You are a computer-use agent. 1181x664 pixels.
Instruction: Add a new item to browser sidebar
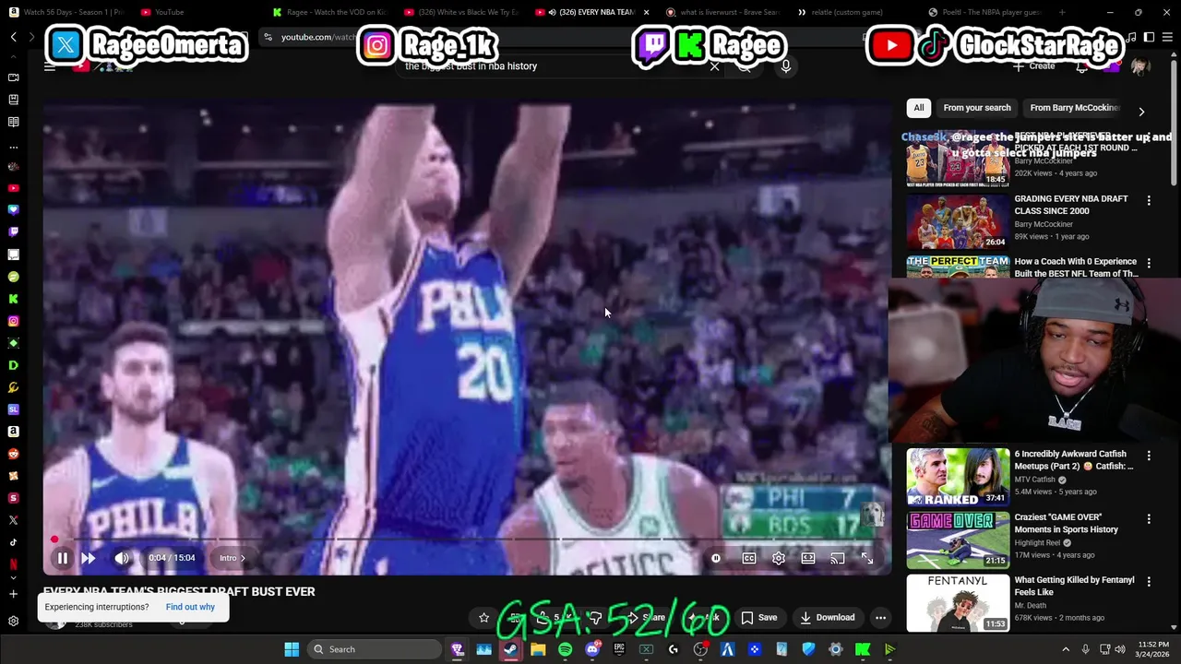13,594
